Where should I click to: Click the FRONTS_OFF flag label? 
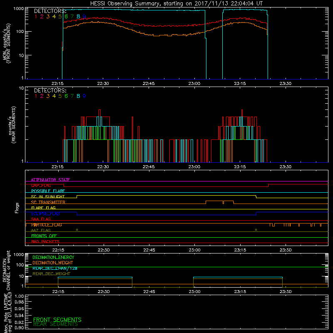click(x=44, y=236)
